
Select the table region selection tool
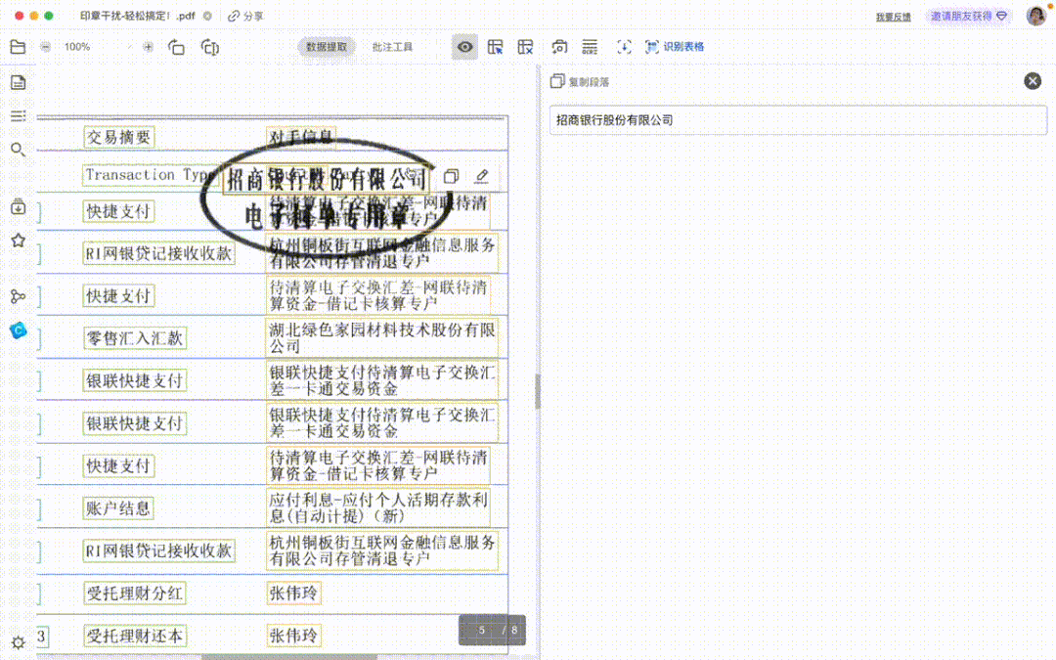click(496, 46)
